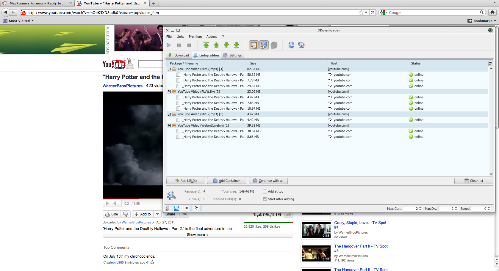The height and width of the screenshot is (271, 499).
Task: Tick checkbox for the 10.84 MB FLV file
Action: pyautogui.click(x=178, y=109)
